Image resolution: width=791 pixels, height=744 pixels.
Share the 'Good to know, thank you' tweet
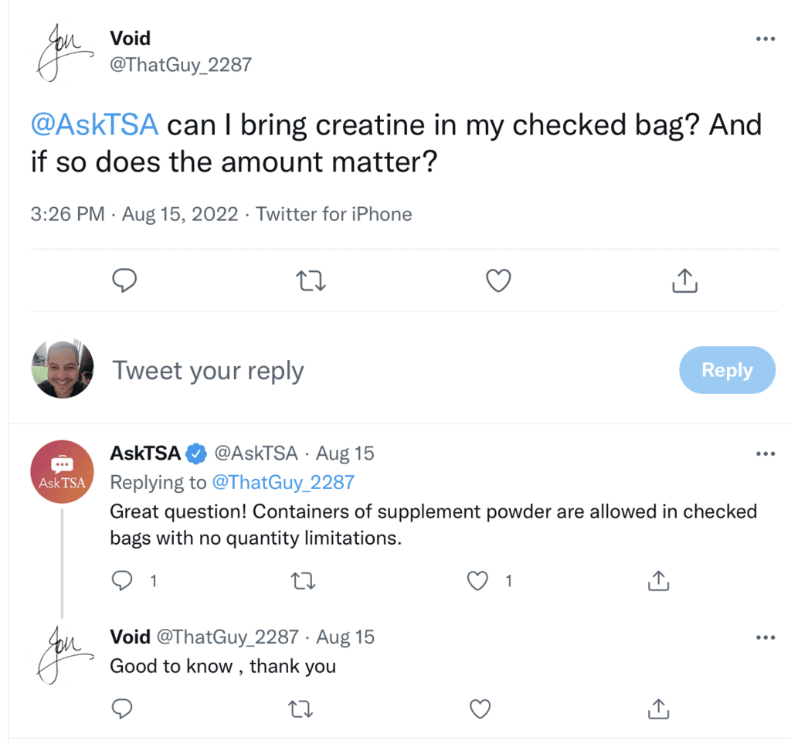coord(658,708)
